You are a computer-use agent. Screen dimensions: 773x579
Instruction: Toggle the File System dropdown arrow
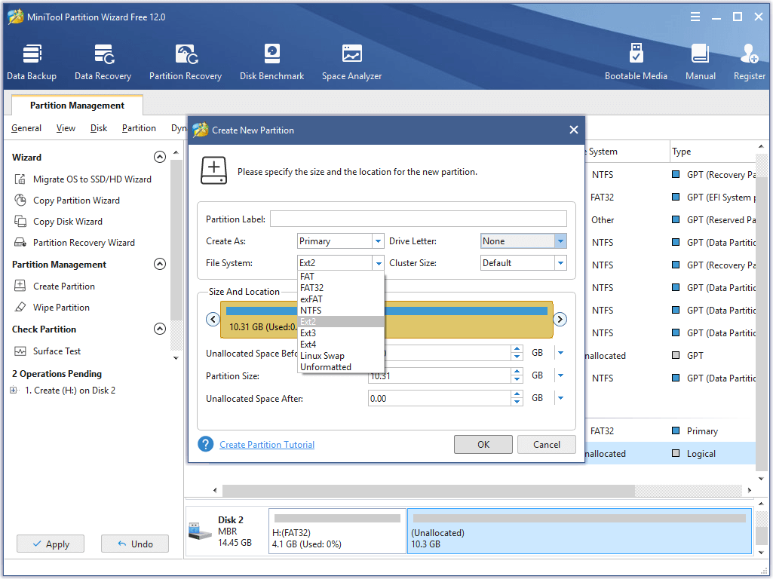[x=378, y=263]
